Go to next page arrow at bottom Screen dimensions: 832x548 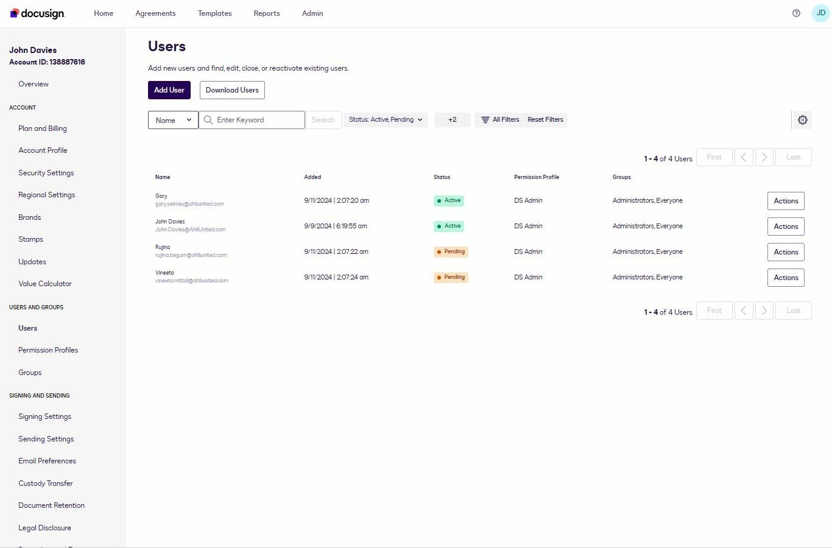[x=764, y=311]
